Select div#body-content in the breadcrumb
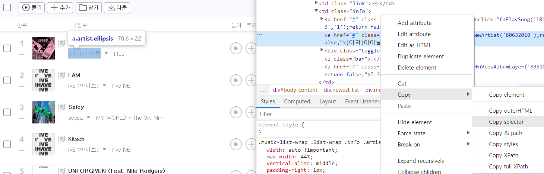Screen dimensions: 544x174 [x=295, y=90]
